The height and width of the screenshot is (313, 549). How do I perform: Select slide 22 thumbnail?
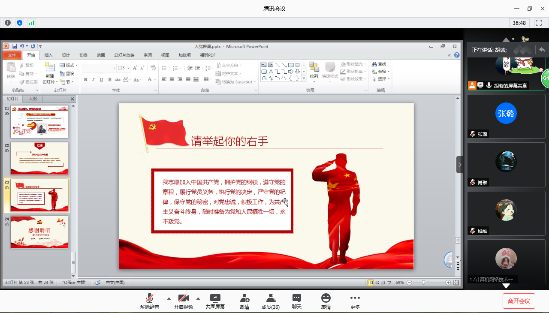39,159
